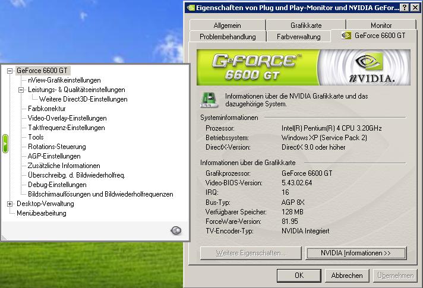Open Überschreibg. d. Bildwiederholfreq. entry

coord(77,175)
